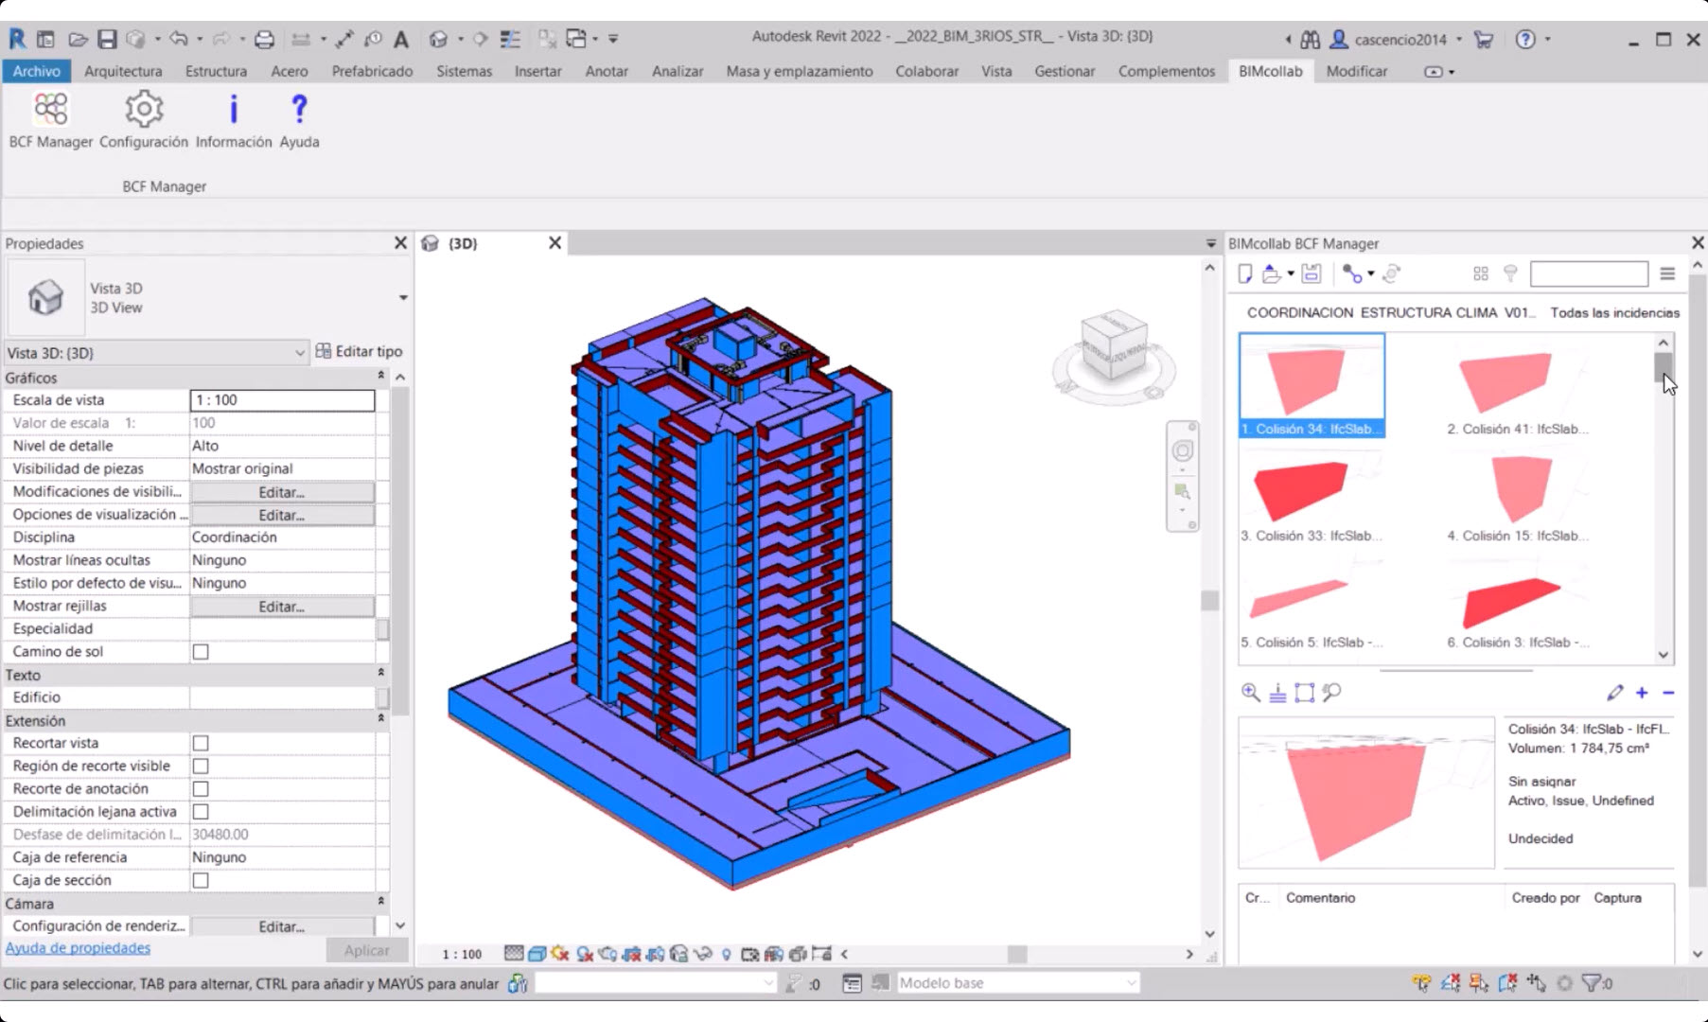Open BCF Manager from the BIMcollab ribbon
1708x1022 pixels.
pos(50,118)
